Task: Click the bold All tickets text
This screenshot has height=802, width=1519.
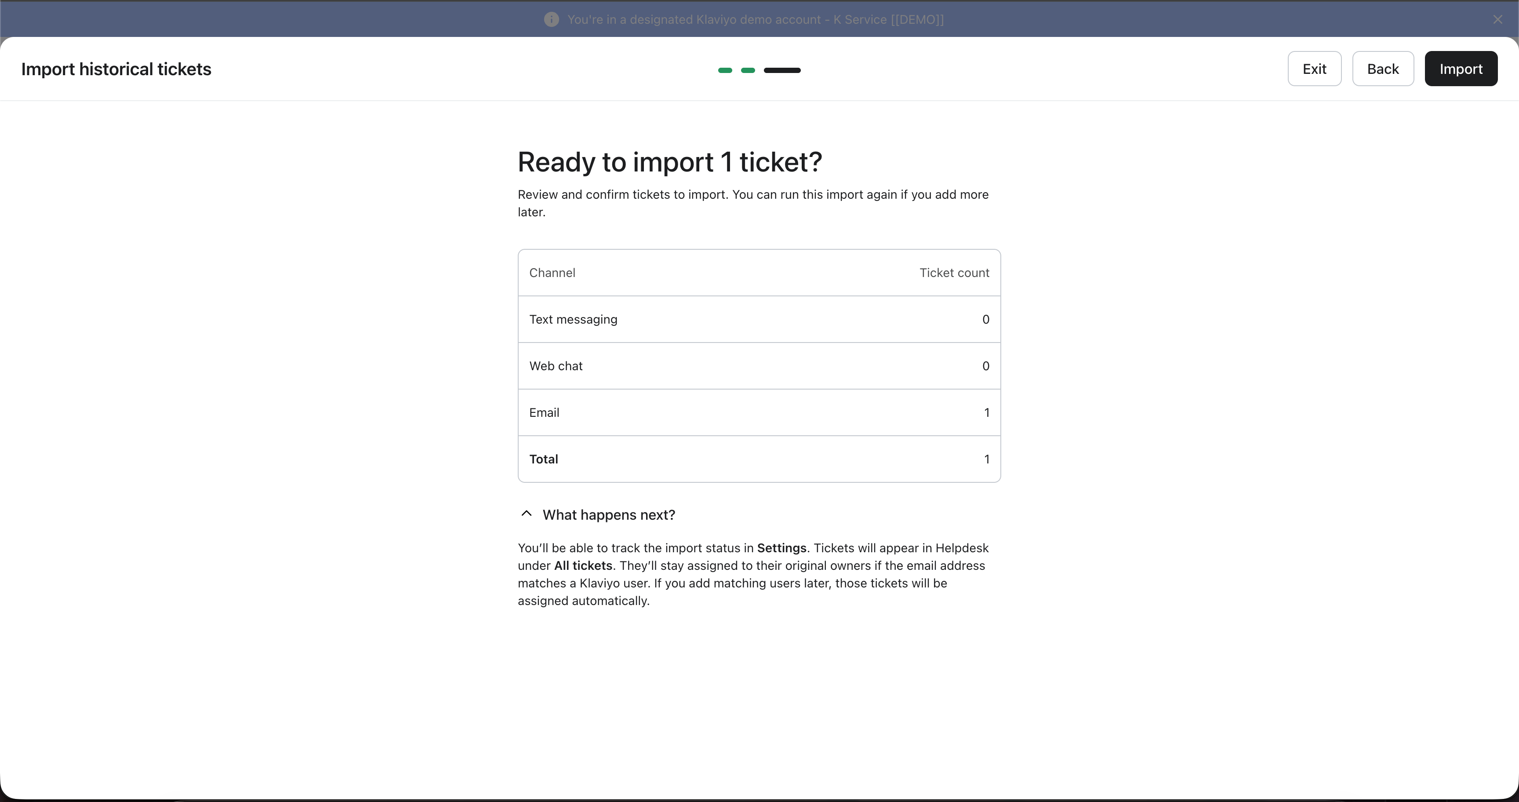Action: (x=583, y=565)
